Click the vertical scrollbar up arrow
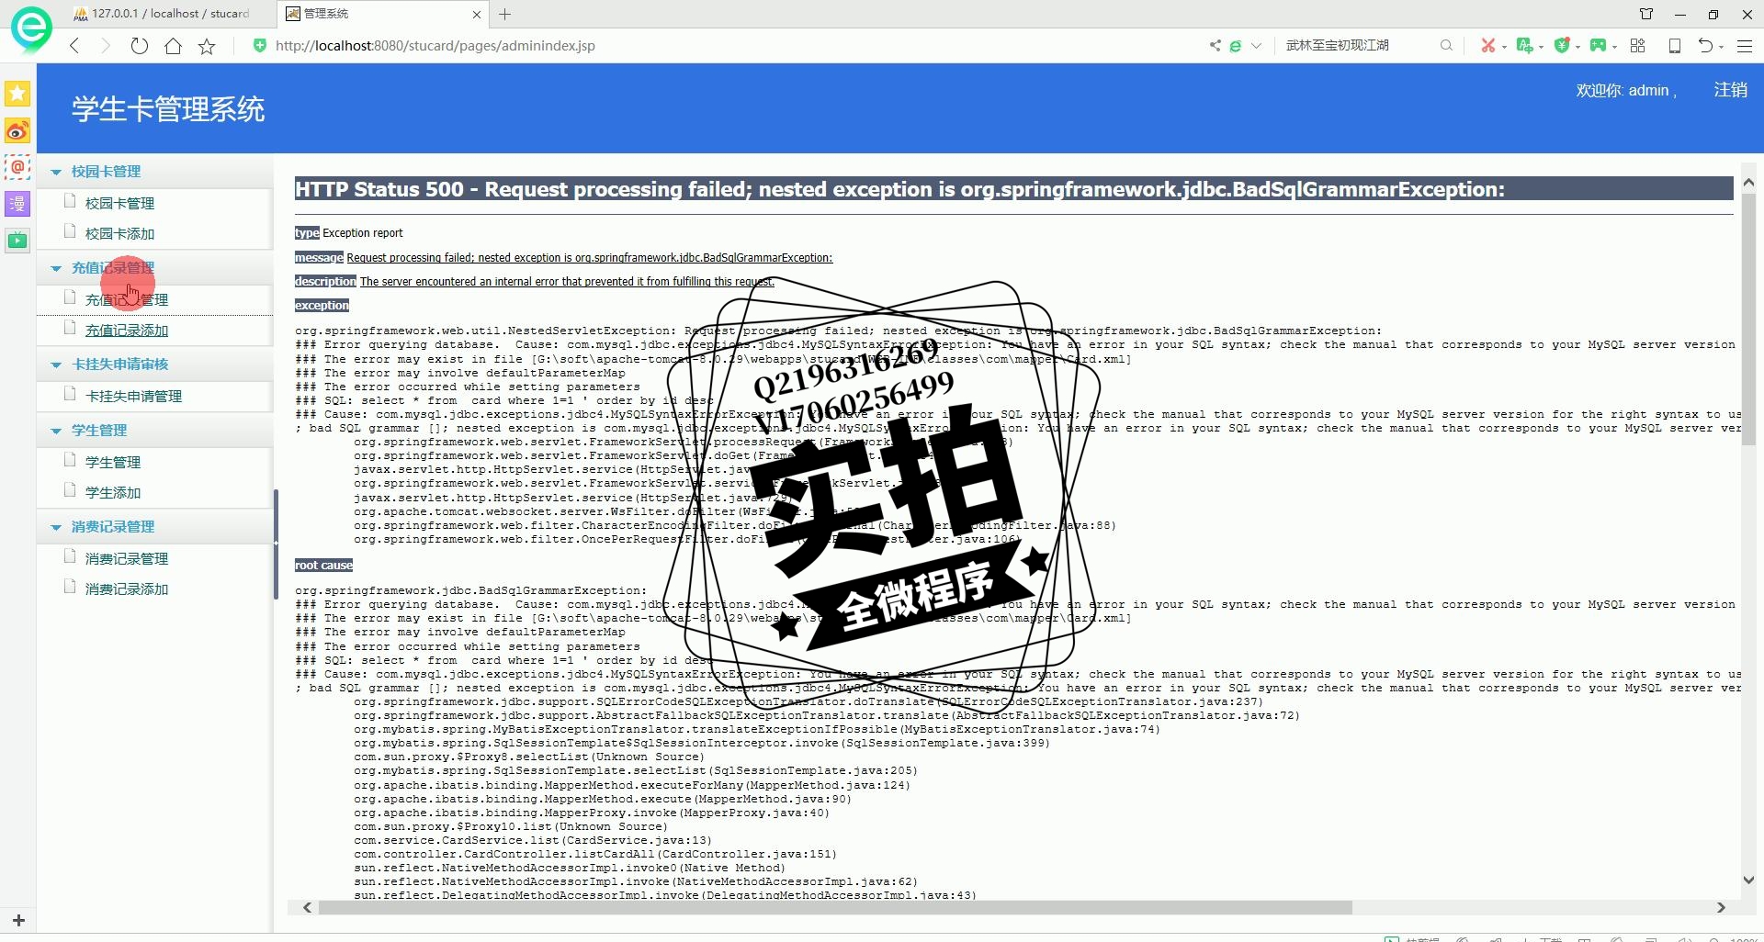This screenshot has height=942, width=1764. pos(1748,183)
